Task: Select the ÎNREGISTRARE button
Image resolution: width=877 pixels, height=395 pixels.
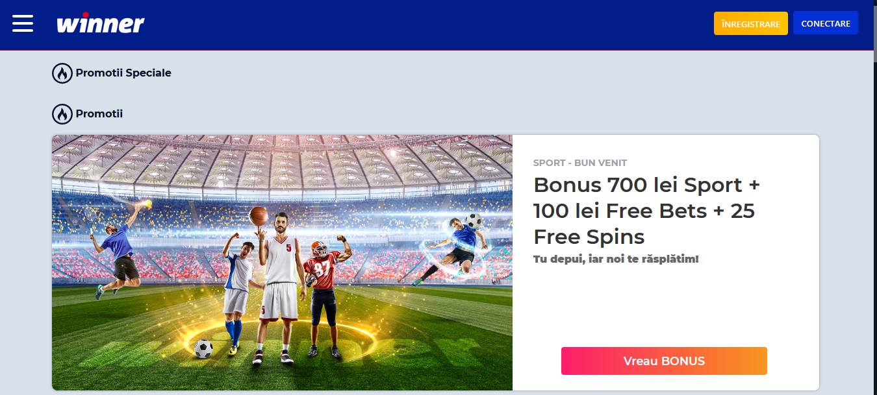Action: 750,23
